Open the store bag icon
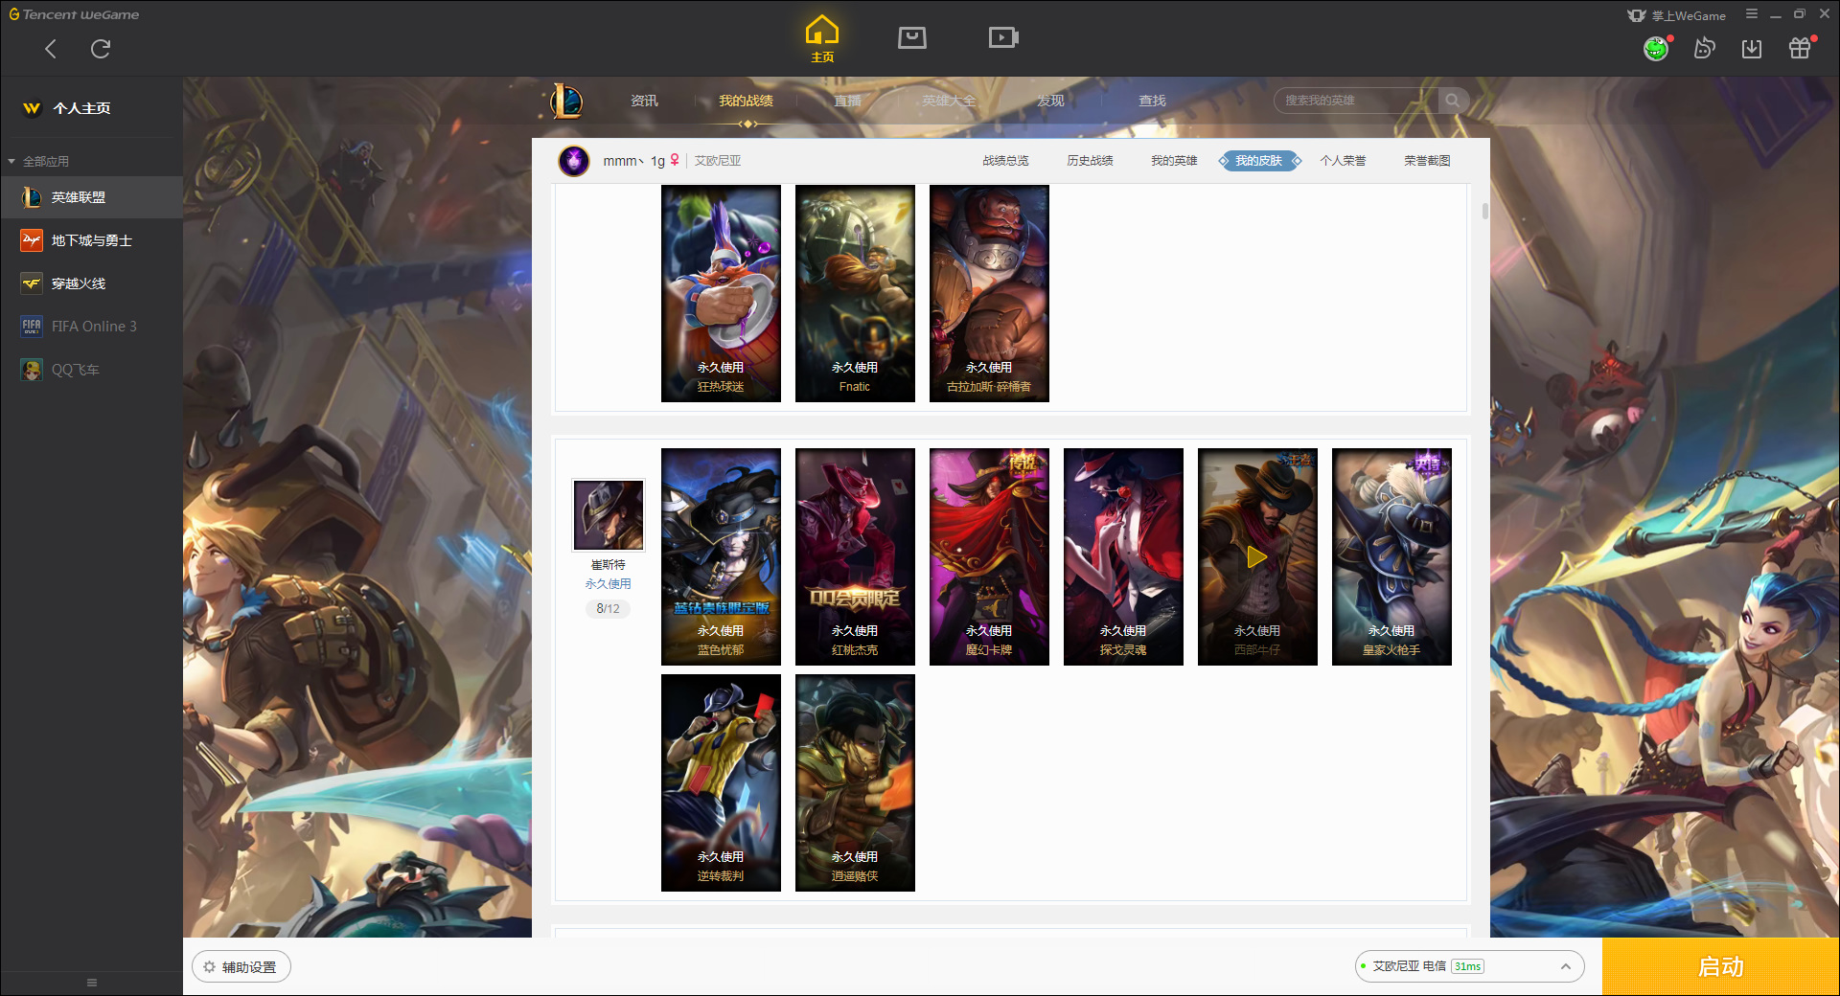Image resolution: width=1840 pixels, height=996 pixels. pos(911,37)
